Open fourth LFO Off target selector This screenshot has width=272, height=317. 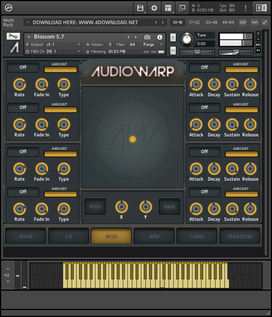coord(23,192)
